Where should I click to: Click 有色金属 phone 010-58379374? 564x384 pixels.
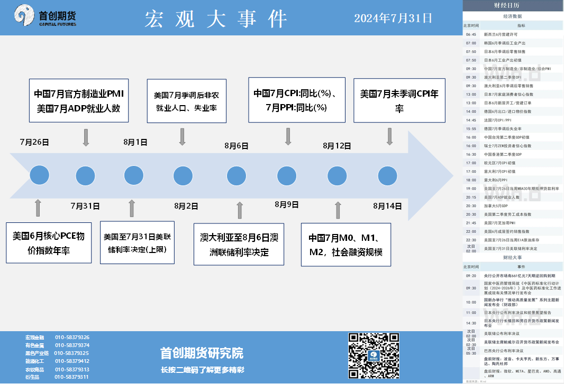pos(72,345)
